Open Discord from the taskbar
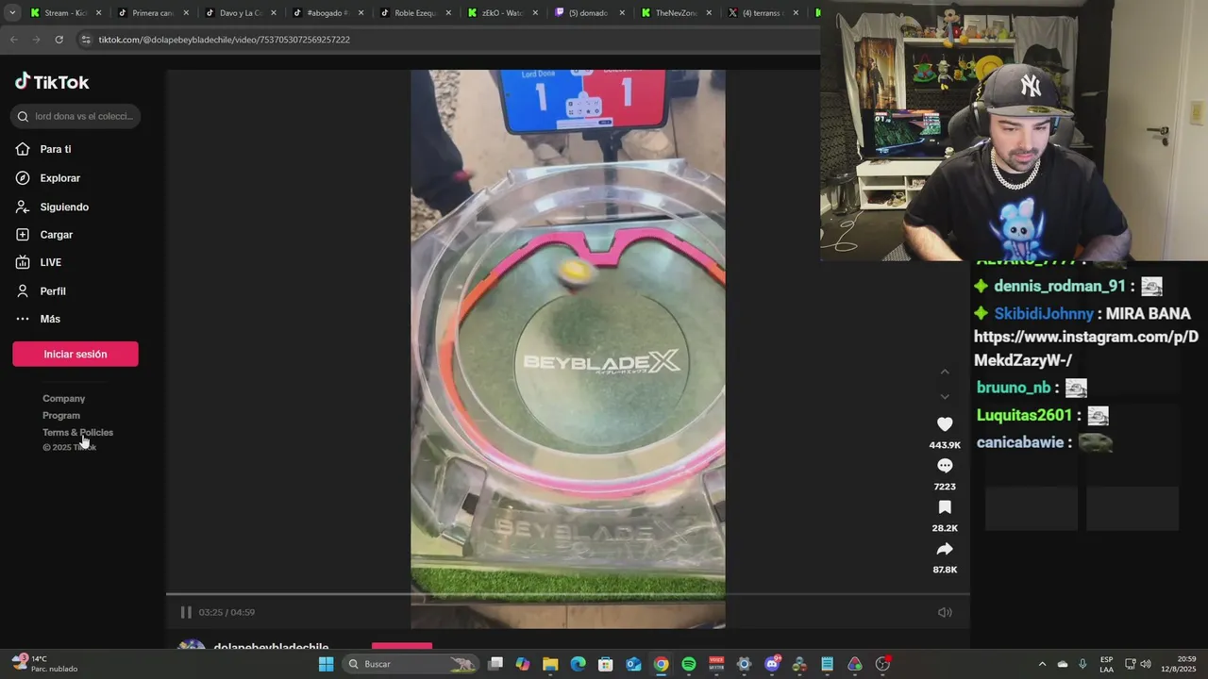Viewport: 1208px width, 679px height. point(772,664)
